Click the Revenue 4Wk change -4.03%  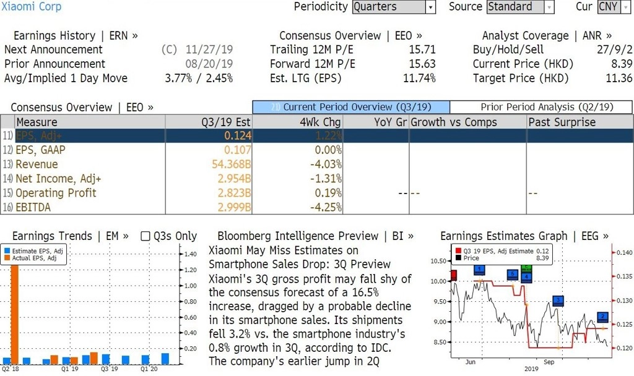point(326,164)
